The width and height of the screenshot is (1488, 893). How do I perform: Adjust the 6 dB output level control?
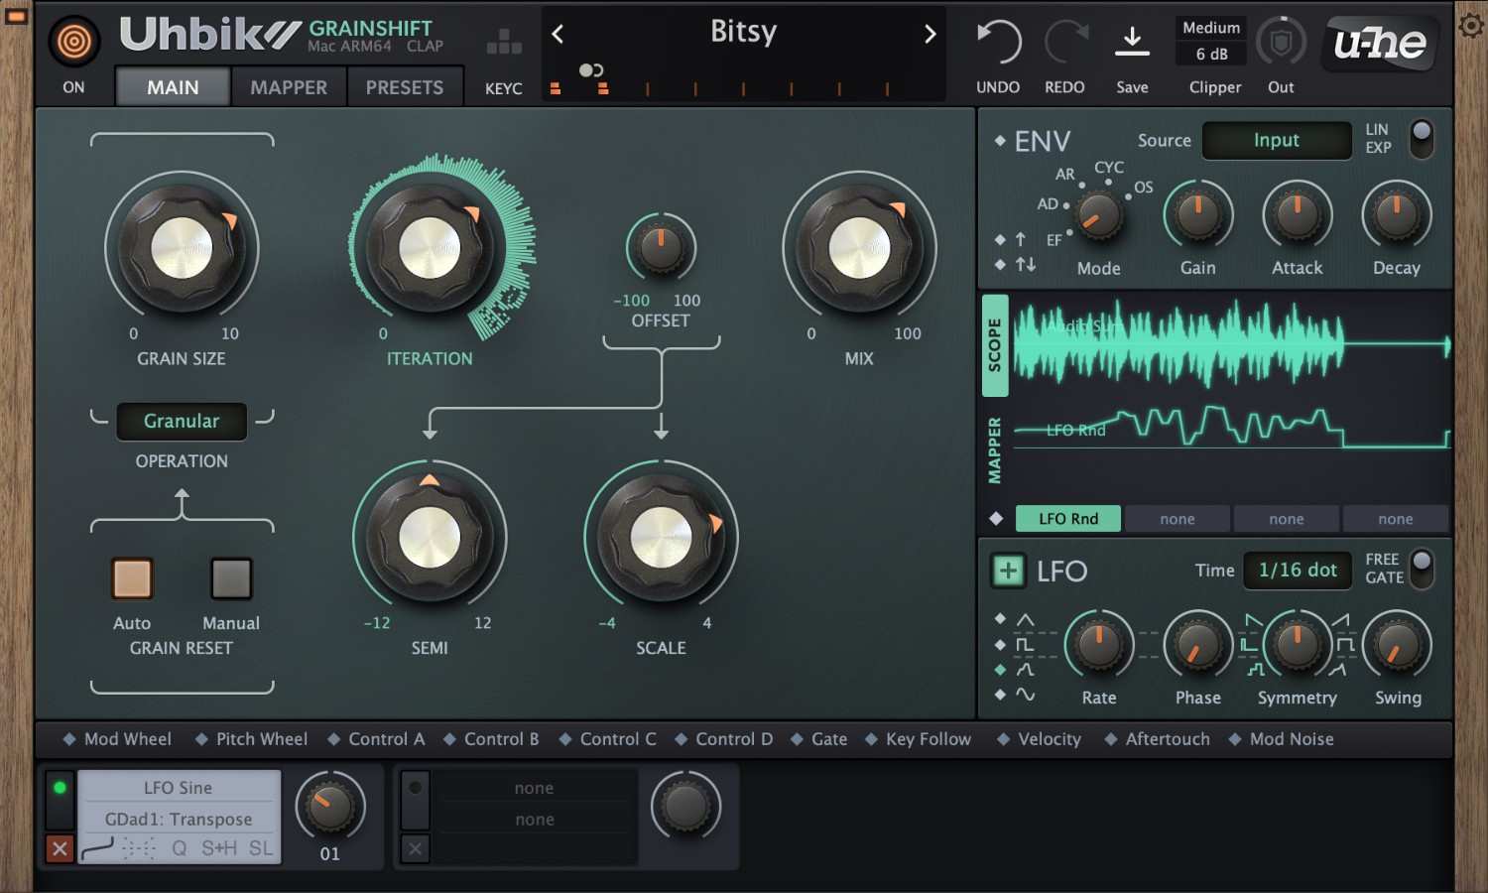(1210, 54)
